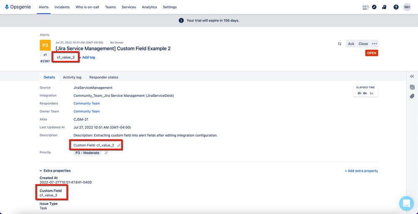Click the OPEN status badge
The height and width of the screenshot is (214, 418).
pyautogui.click(x=372, y=53)
